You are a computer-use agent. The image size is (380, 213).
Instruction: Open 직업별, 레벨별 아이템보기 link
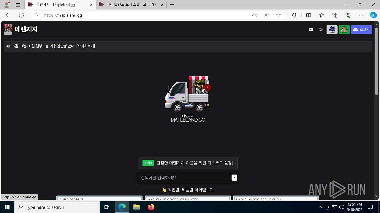[191, 190]
